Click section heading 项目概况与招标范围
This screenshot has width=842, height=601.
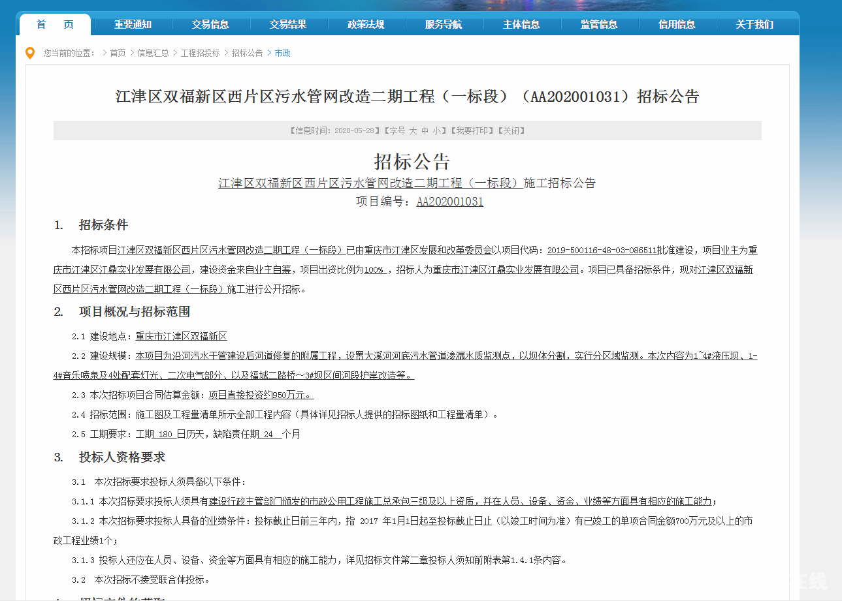[135, 312]
